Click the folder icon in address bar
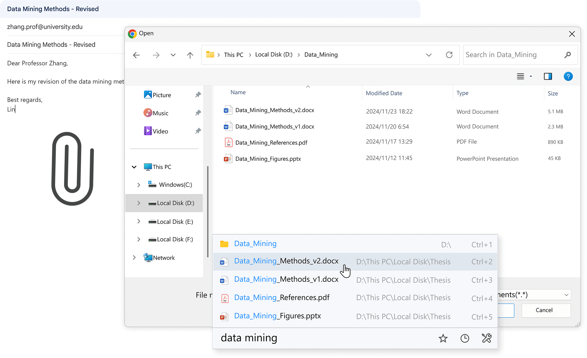 point(210,55)
